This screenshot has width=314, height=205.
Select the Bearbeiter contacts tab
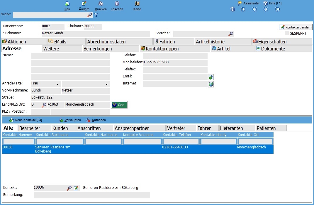[x=34, y=128]
